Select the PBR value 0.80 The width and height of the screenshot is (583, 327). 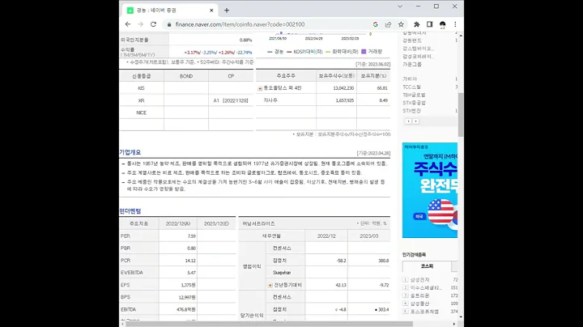tap(191, 248)
